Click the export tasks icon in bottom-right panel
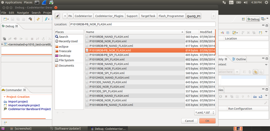 (260, 97)
